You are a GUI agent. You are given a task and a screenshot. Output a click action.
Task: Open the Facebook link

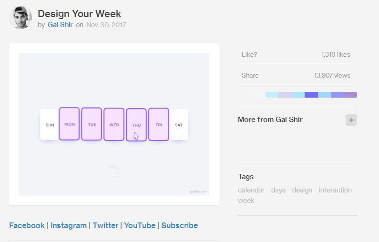click(x=27, y=225)
